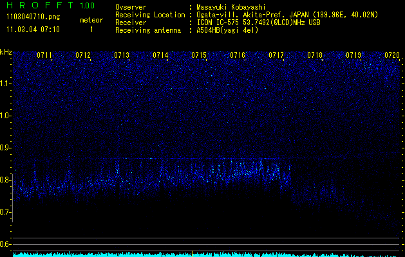Click the 0712 time marker

click(83, 55)
